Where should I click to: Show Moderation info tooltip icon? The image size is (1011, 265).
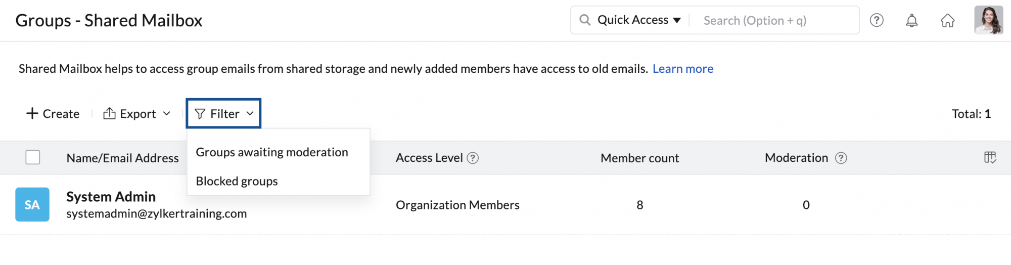coord(841,158)
